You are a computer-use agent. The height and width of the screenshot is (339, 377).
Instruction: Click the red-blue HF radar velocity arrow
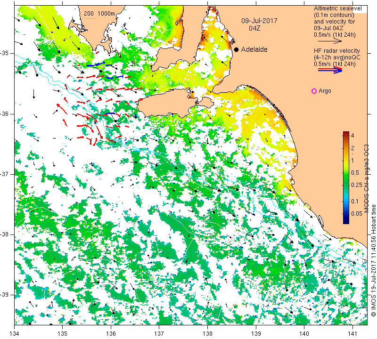coord(330,70)
